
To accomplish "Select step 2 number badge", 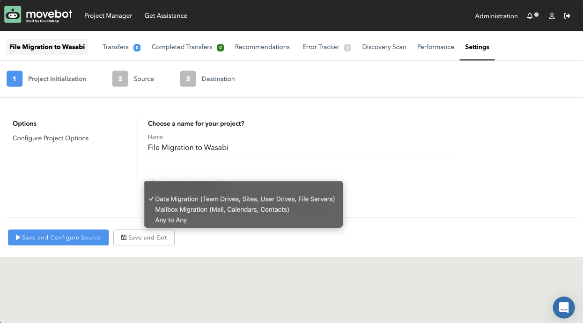I will click(x=120, y=79).
